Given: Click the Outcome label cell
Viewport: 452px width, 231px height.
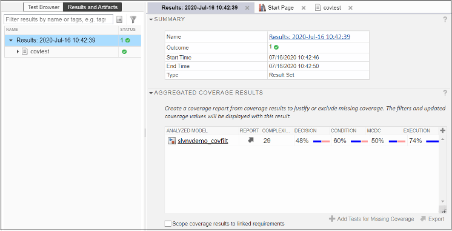Looking at the screenshot, I should click(x=216, y=47).
